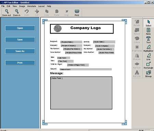Image resolution: width=154 pixels, height=131 pixels.
Task: Click the top-left page corner handle
Action: pyautogui.click(x=45, y=22)
